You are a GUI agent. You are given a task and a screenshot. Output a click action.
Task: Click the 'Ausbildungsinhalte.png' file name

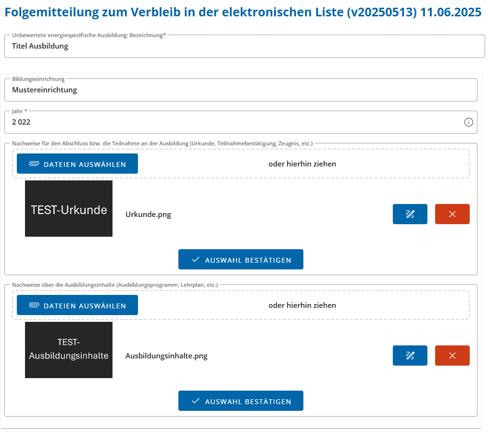pos(166,356)
